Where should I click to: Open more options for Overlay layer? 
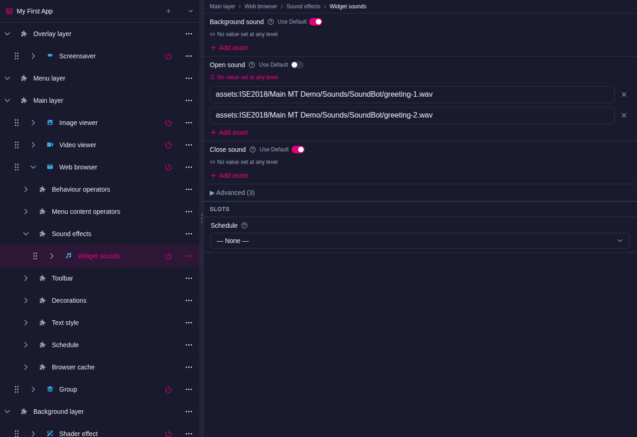[x=189, y=34]
